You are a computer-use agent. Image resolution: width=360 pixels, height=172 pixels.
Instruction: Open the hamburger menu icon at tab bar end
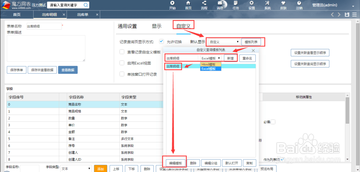354,14
